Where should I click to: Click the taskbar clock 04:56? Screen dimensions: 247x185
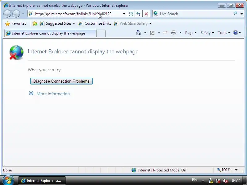coord(236,181)
